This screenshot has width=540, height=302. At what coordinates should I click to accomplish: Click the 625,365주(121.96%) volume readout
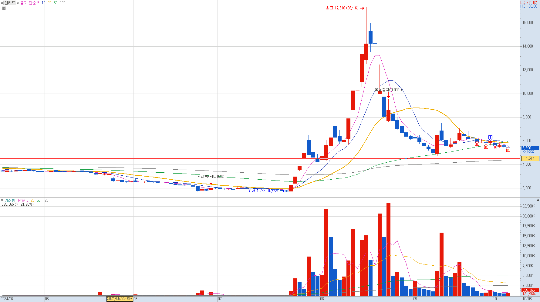18,204
